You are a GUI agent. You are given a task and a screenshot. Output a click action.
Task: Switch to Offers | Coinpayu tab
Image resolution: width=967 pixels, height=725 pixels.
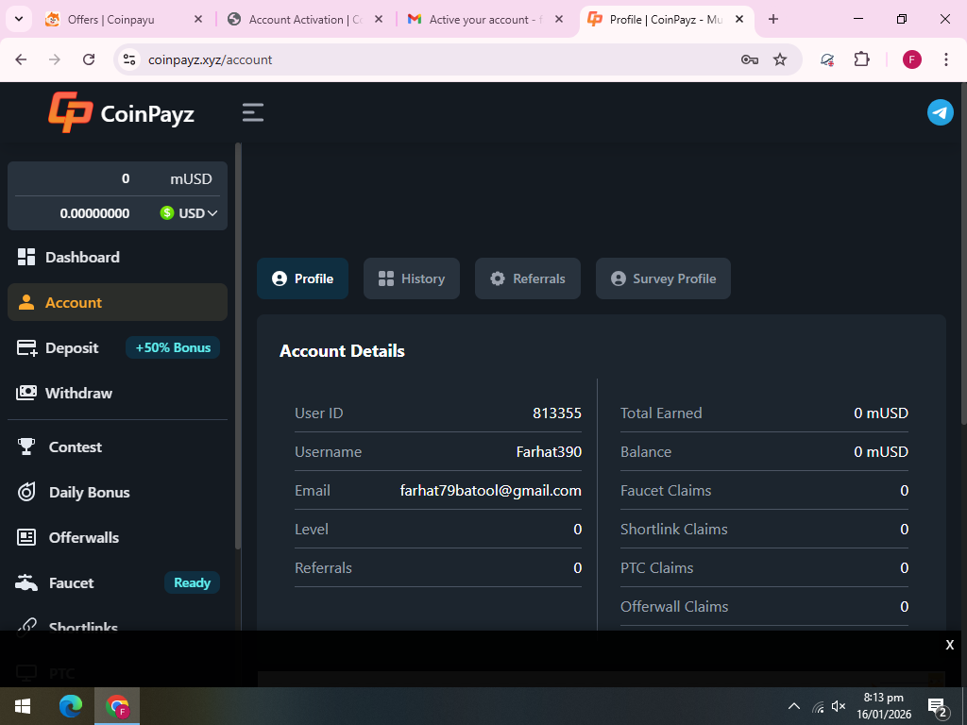[124, 19]
